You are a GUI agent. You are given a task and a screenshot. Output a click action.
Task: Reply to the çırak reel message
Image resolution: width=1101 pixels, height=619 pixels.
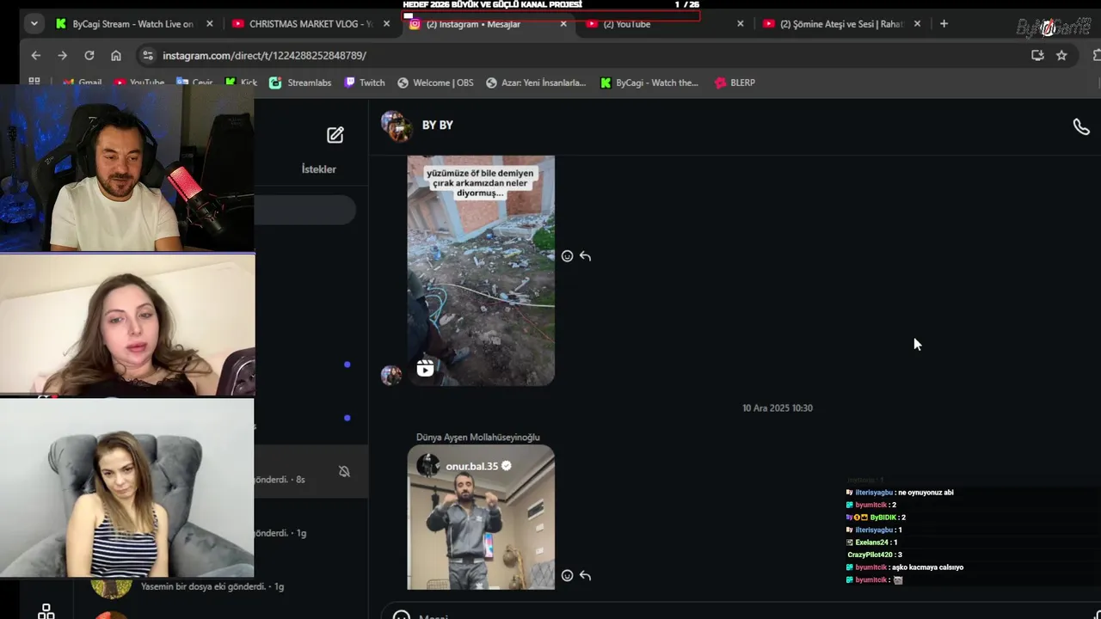coord(585,256)
